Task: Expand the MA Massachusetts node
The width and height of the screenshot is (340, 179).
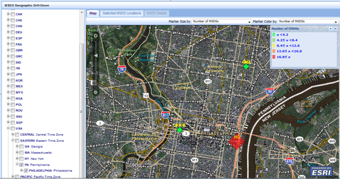Action: point(17,153)
